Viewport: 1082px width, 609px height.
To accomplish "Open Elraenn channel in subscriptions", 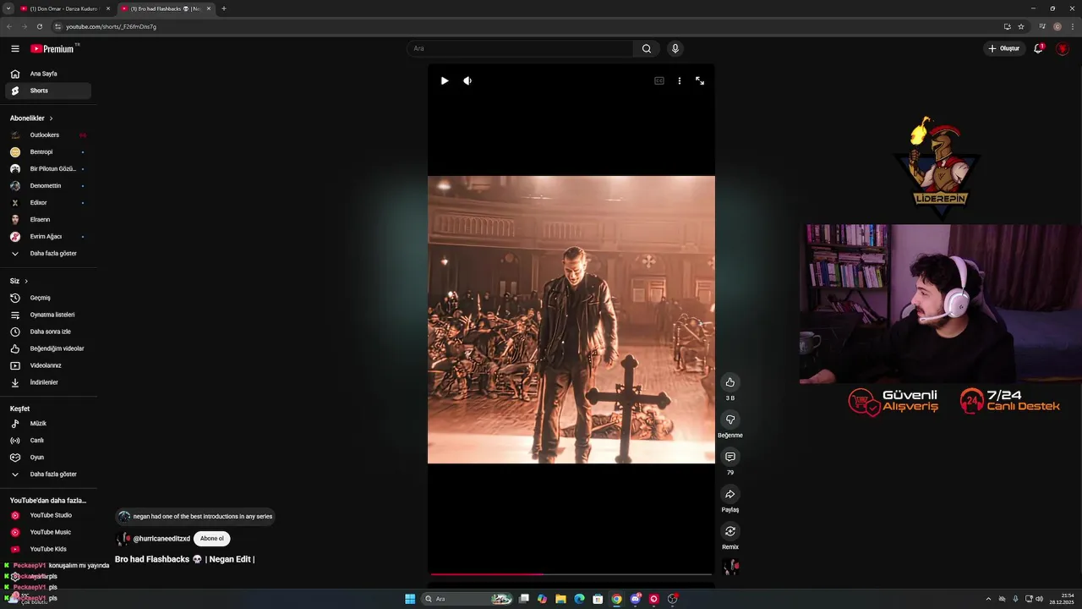I will click(48, 220).
